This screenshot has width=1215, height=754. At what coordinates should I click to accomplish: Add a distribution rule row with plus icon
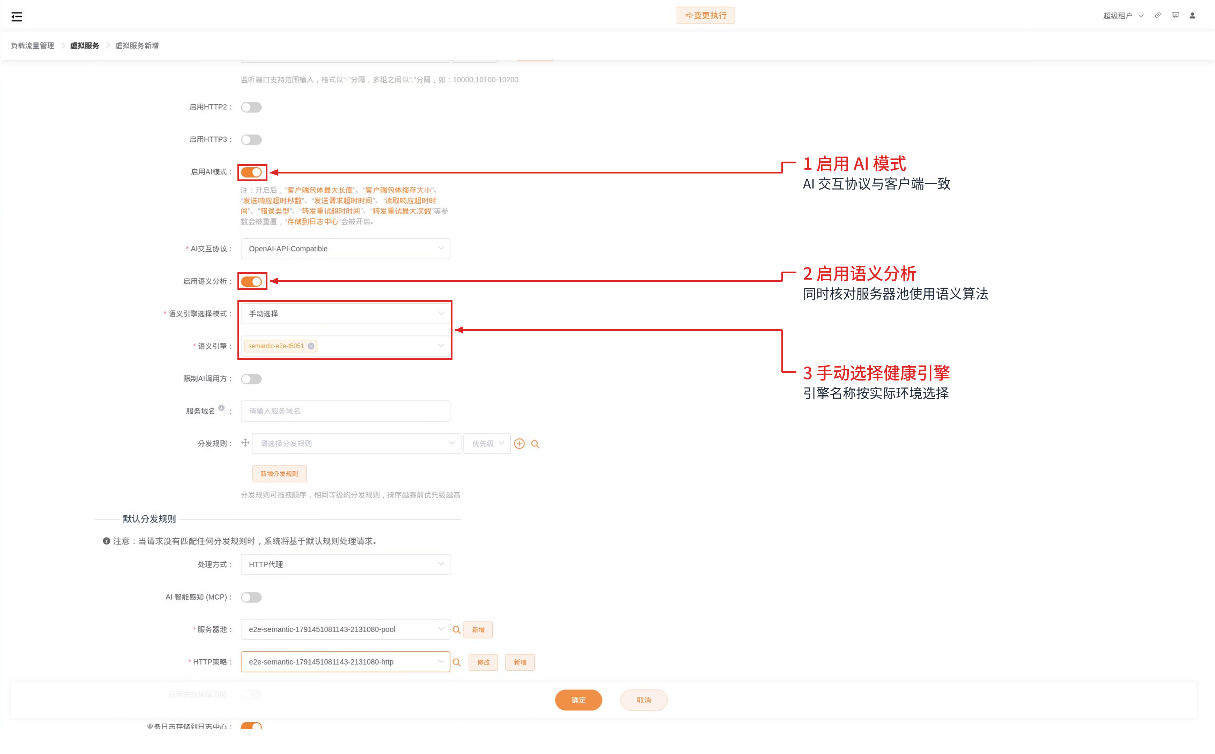coord(519,444)
